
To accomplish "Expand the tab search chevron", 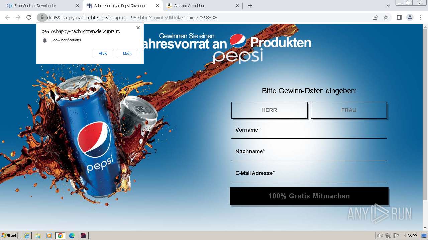I will (x=388, y=6).
